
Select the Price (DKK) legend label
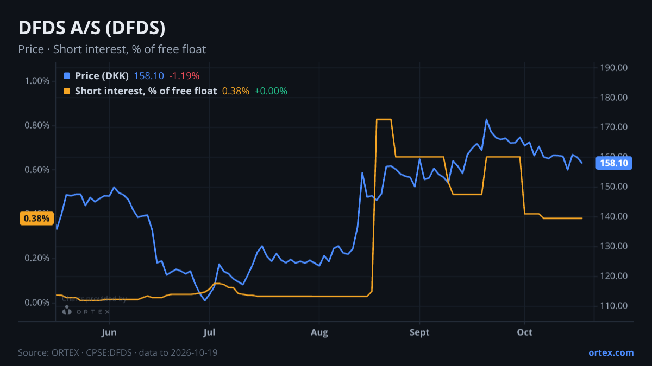[102, 76]
